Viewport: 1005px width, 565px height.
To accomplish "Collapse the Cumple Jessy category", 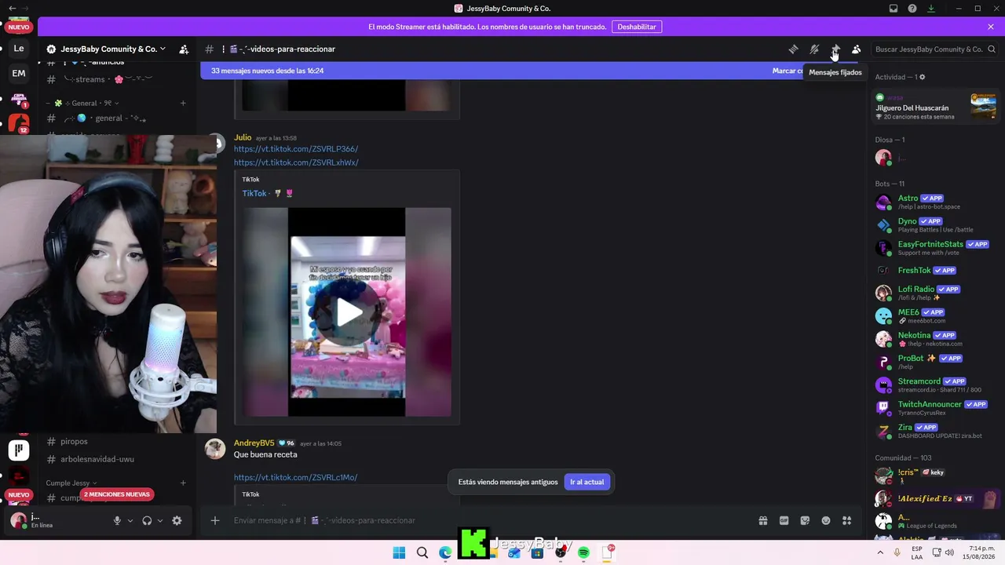I will (71, 483).
